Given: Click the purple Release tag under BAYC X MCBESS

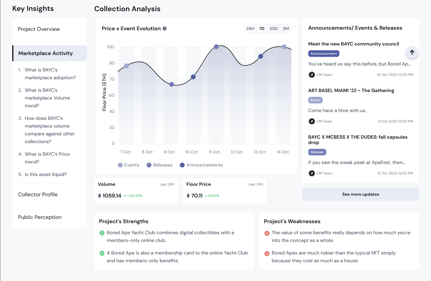Looking at the screenshot, I should [x=317, y=152].
